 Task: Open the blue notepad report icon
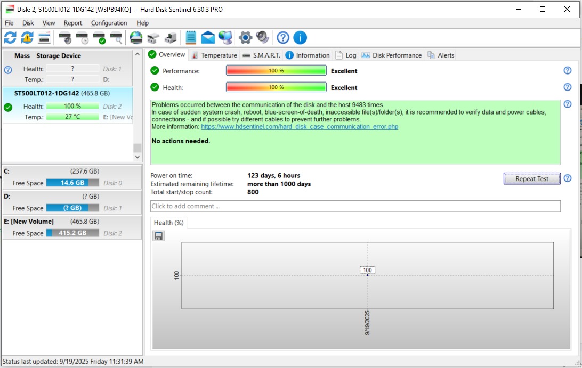pos(191,37)
